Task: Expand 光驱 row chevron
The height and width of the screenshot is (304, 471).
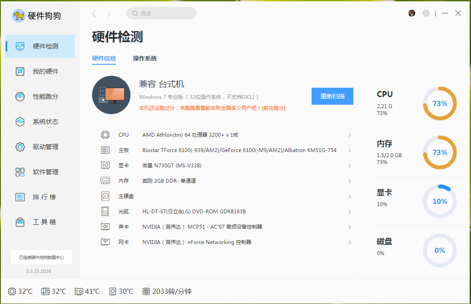Action: [x=350, y=212]
